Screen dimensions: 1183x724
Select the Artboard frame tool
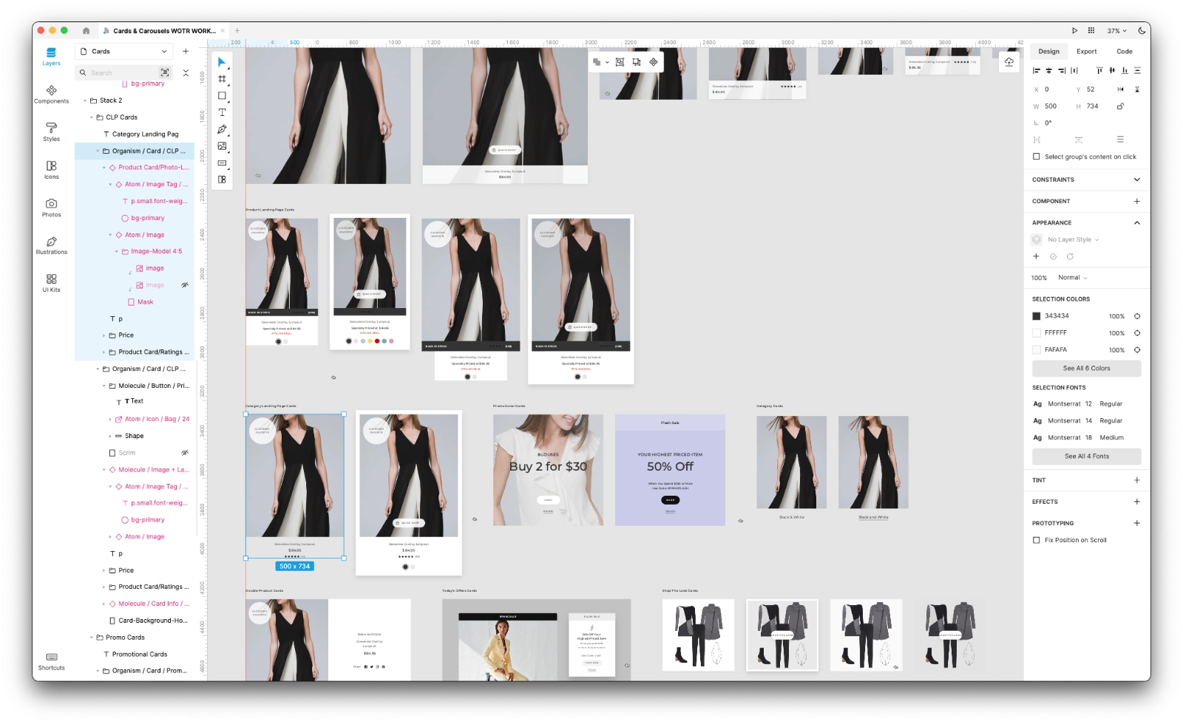coord(222,79)
